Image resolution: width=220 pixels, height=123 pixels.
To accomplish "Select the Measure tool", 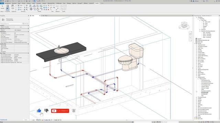I will [x=57, y=9].
